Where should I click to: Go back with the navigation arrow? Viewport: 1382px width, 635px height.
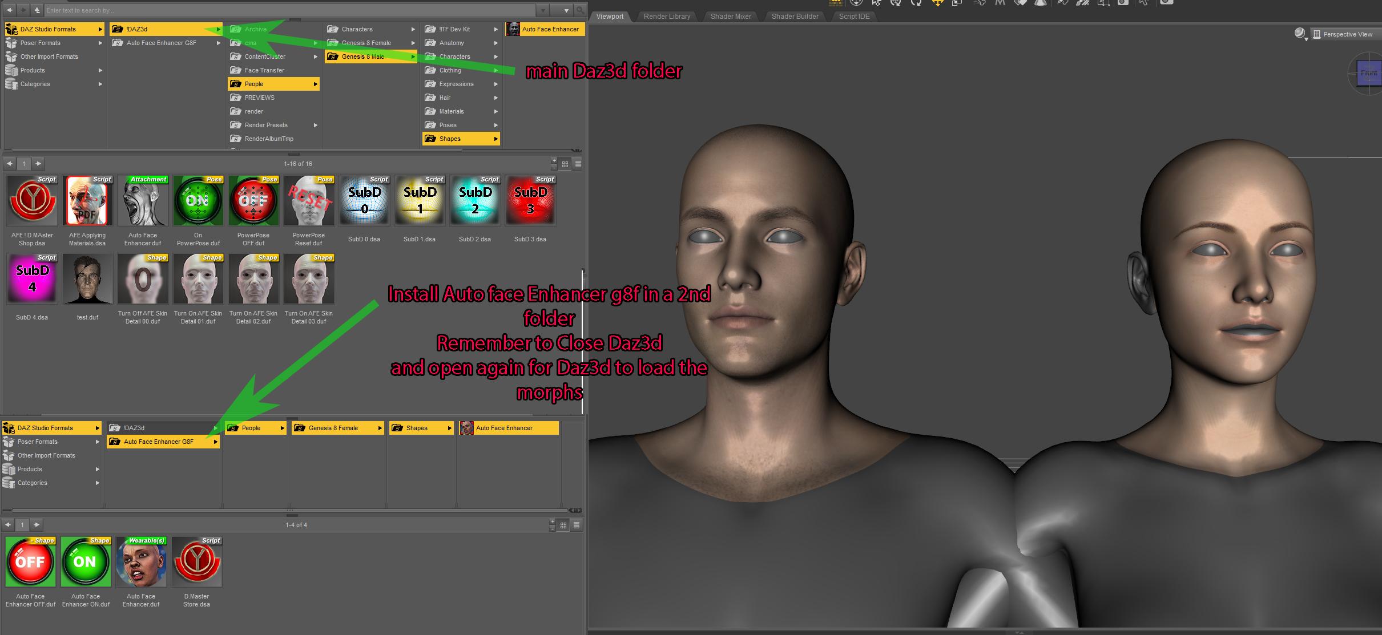(x=10, y=10)
